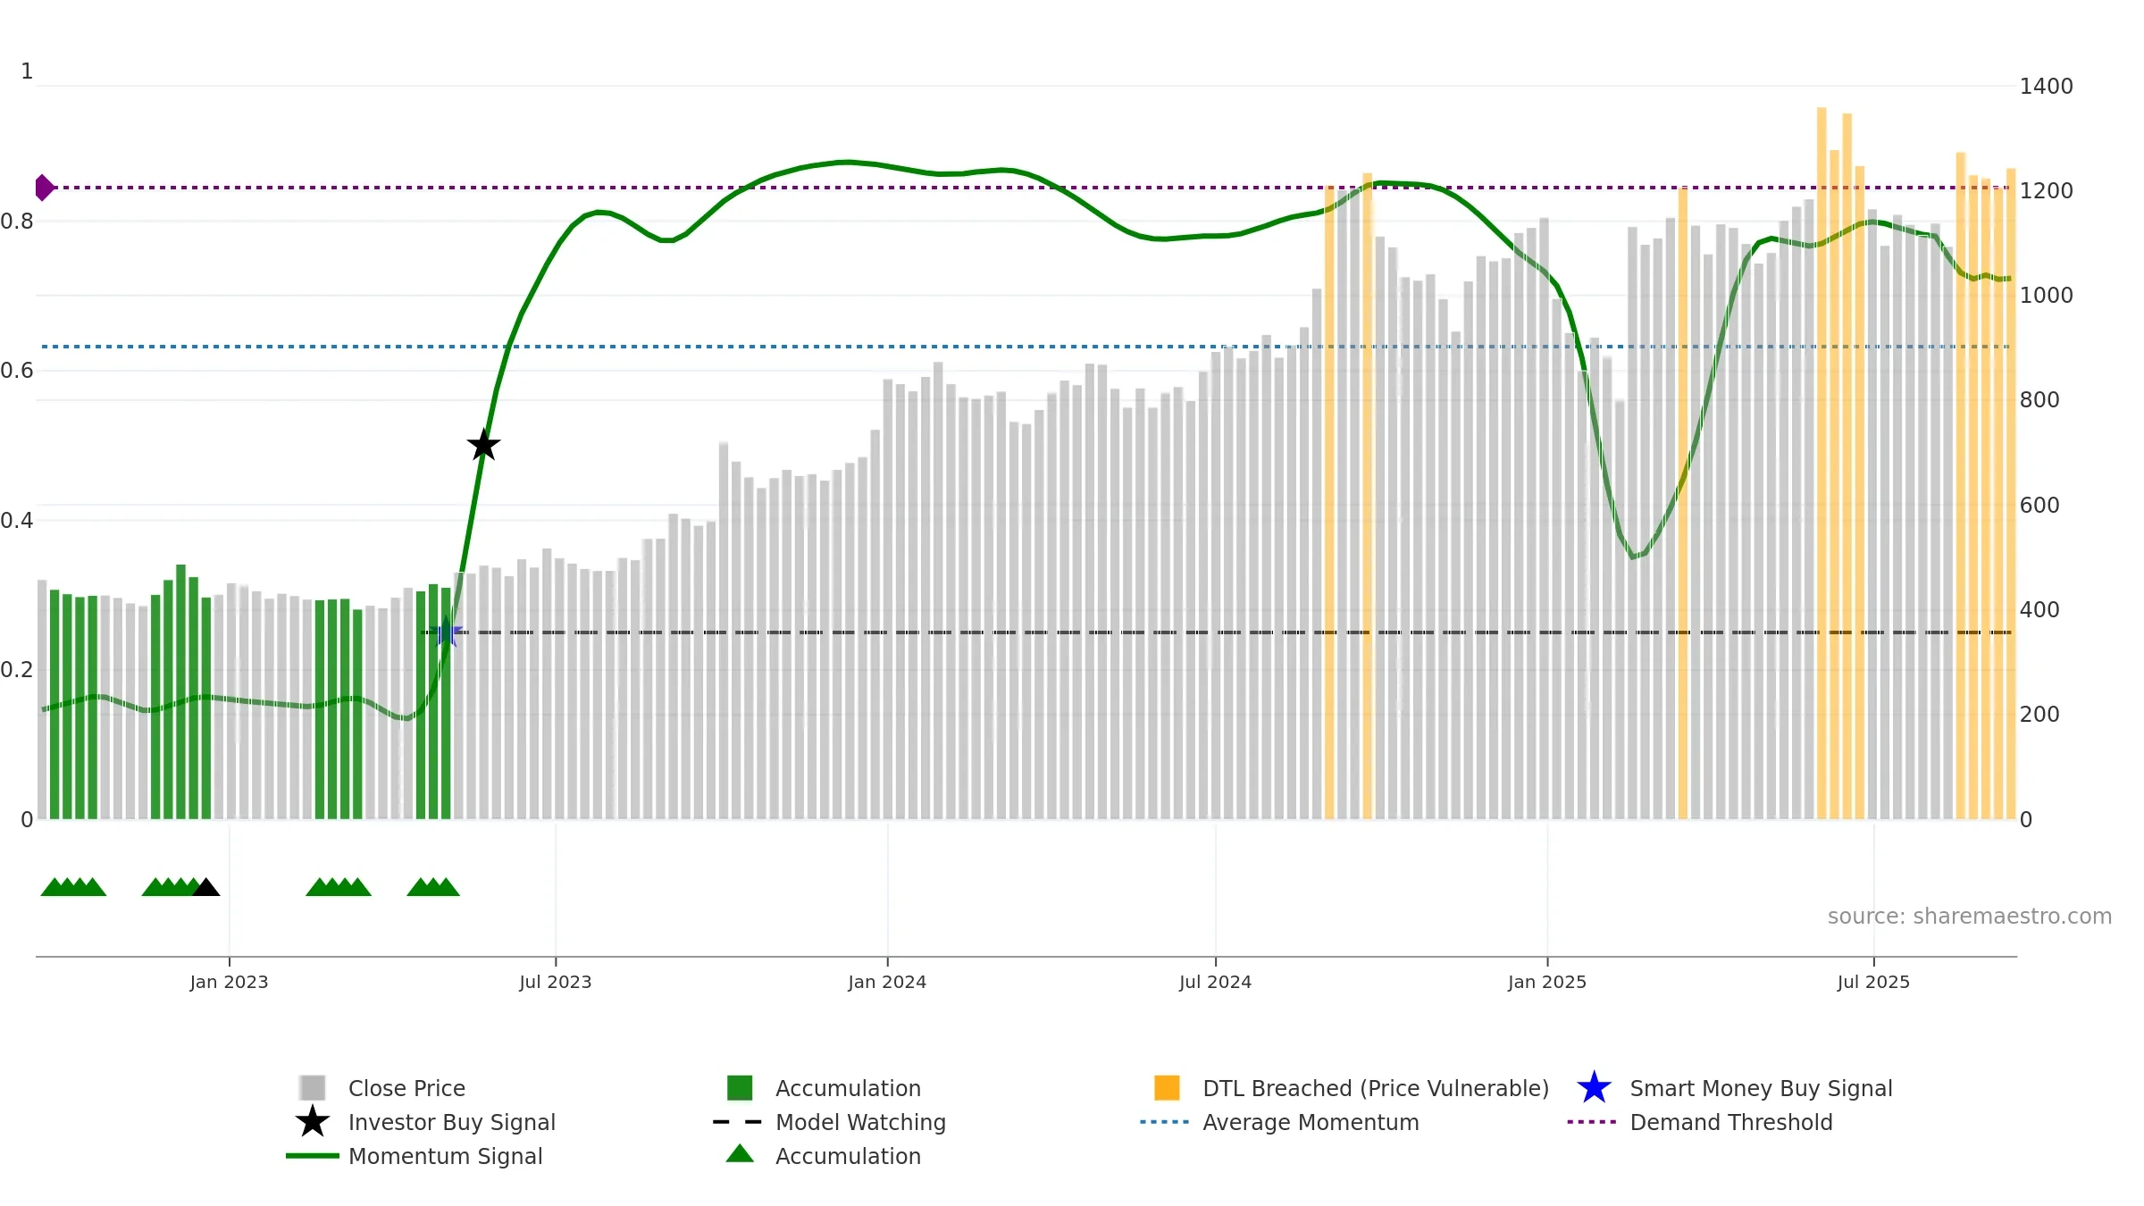
Task: Click the green triangle Accumulation legend icon
Action: (x=740, y=1155)
